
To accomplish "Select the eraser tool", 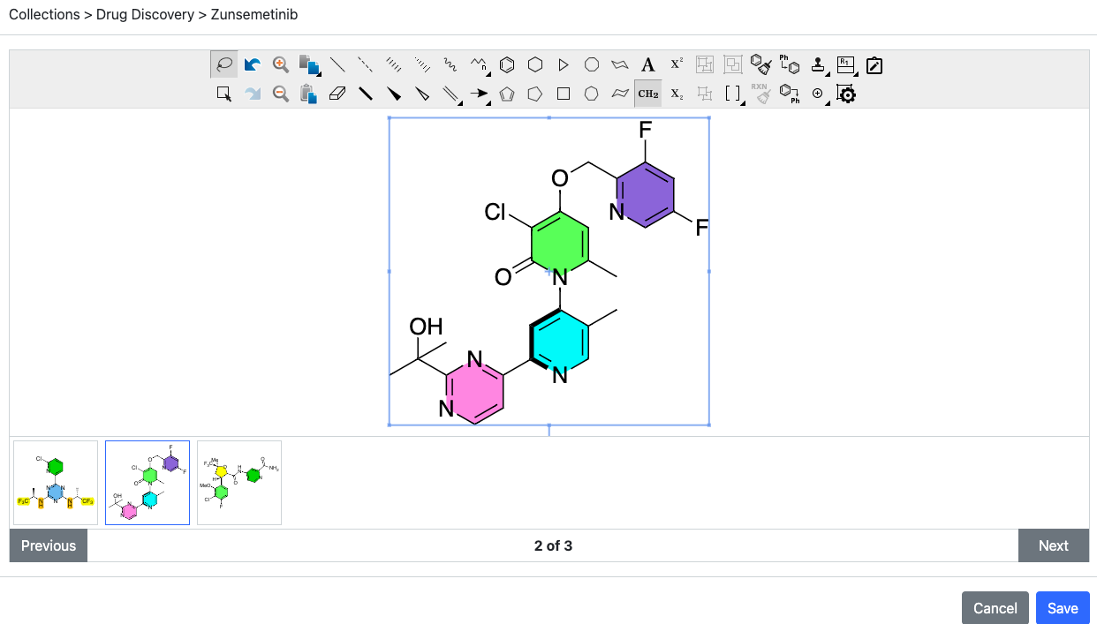I will click(337, 94).
